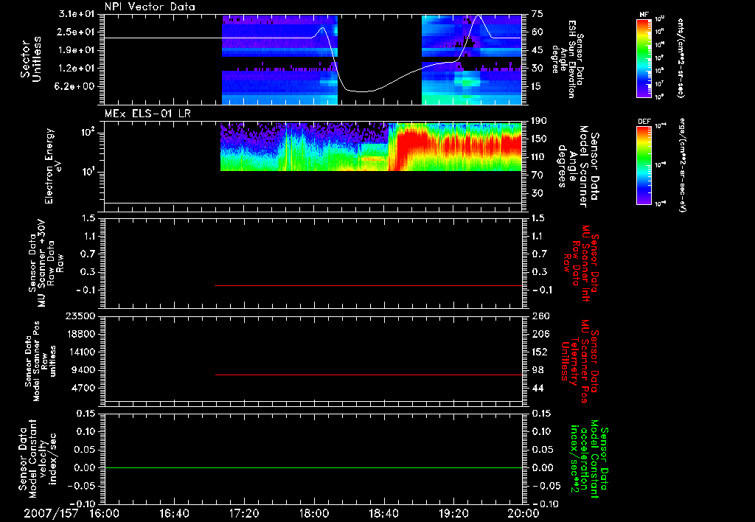Image resolution: width=755 pixels, height=522 pixels.
Task: Click the "9400" scanner position tick label
Action: pos(83,370)
